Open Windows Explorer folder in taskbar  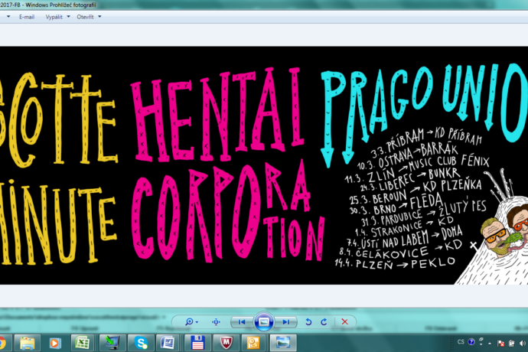(28, 344)
